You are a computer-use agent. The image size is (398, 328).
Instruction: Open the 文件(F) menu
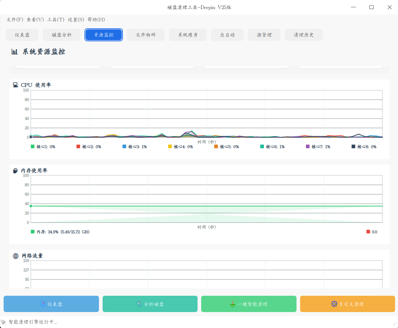tap(15, 20)
